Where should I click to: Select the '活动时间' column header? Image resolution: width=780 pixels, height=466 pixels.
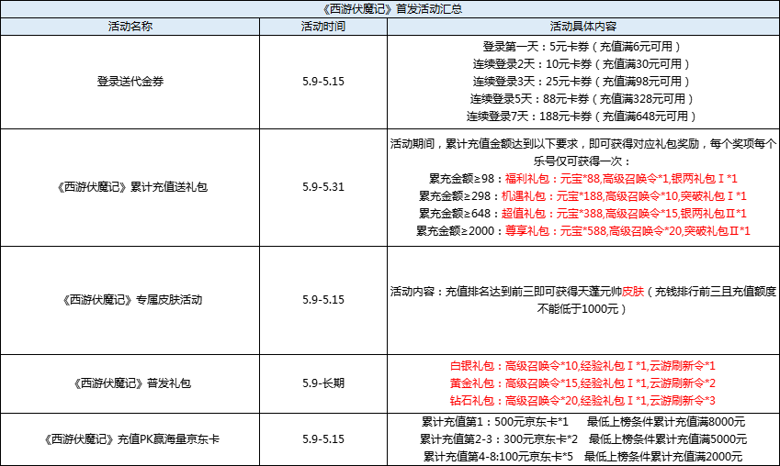click(322, 27)
